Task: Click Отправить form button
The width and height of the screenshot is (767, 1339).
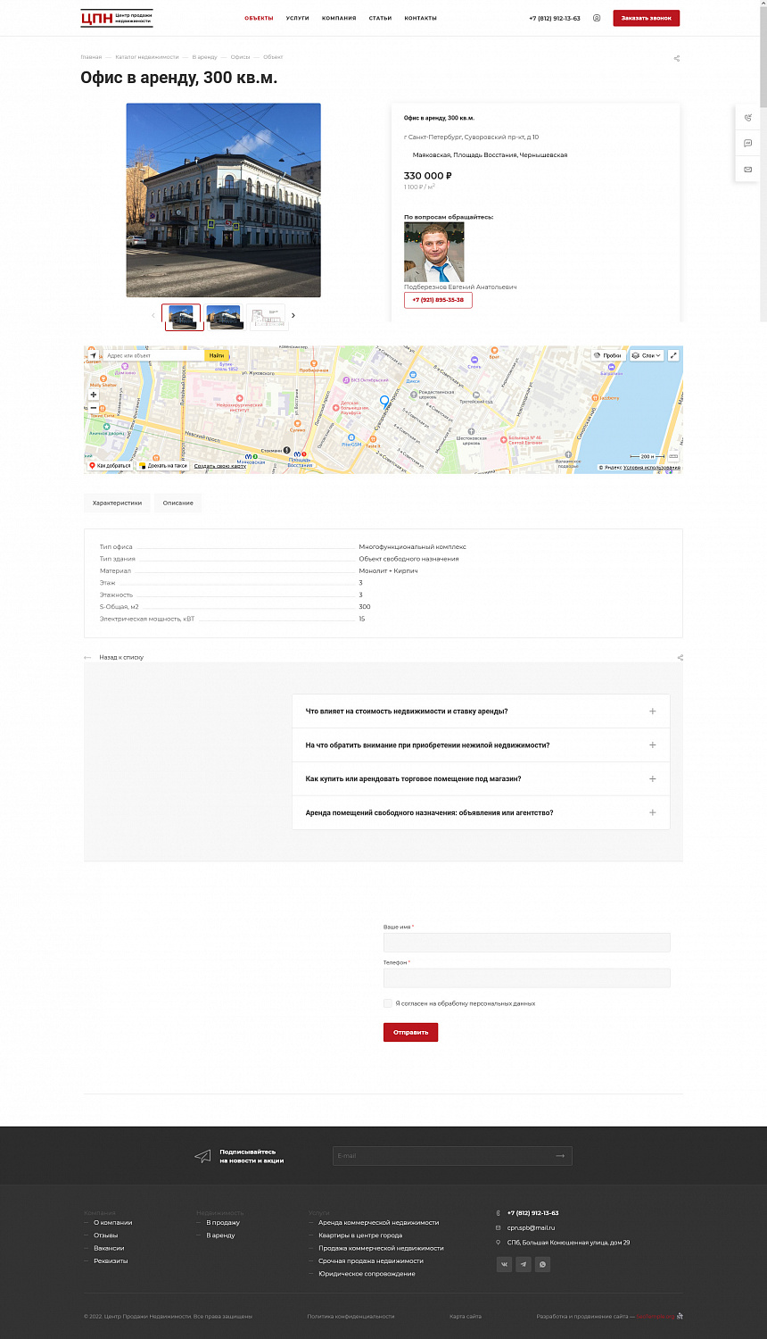Action: point(410,1032)
